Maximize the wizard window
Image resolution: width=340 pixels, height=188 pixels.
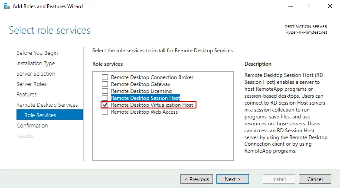[310, 6]
